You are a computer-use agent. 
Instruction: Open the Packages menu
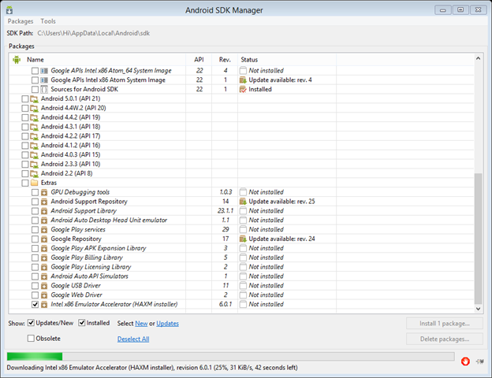point(20,21)
